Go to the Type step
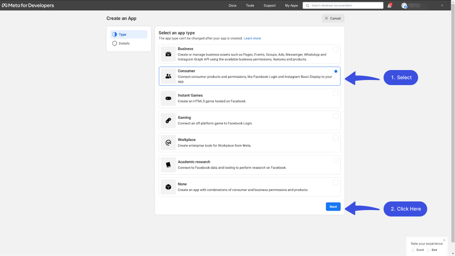The width and height of the screenshot is (455, 256). pyautogui.click(x=129, y=35)
